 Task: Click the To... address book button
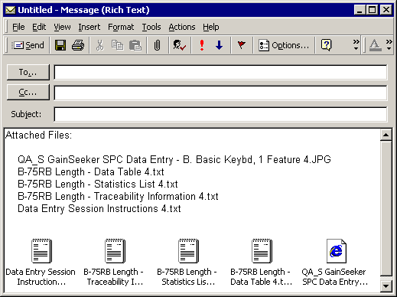coord(28,73)
